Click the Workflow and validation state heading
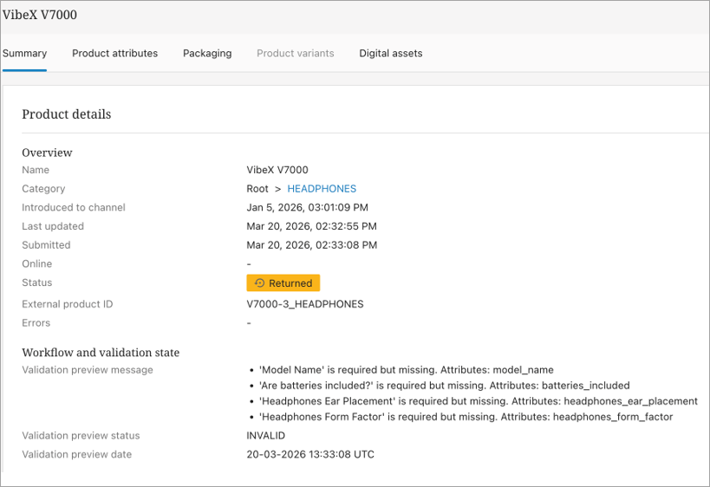 (x=101, y=353)
